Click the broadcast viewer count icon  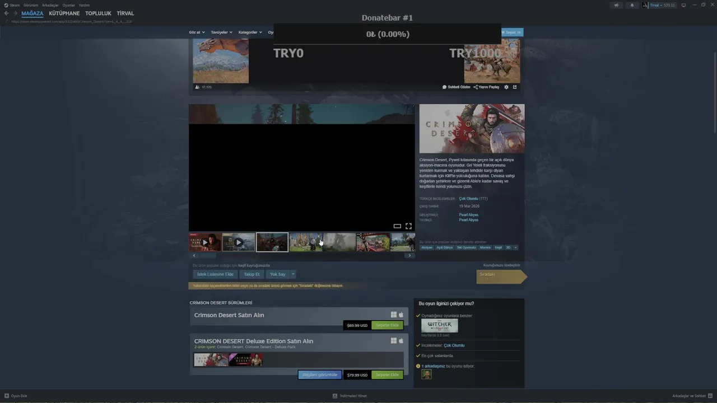tap(197, 87)
